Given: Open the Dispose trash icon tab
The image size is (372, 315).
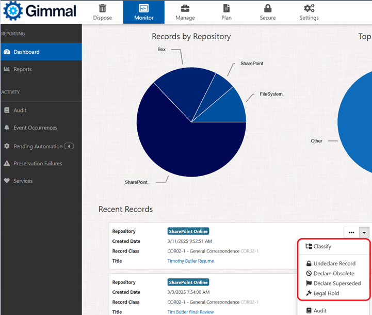Looking at the screenshot, I should coord(102,8).
